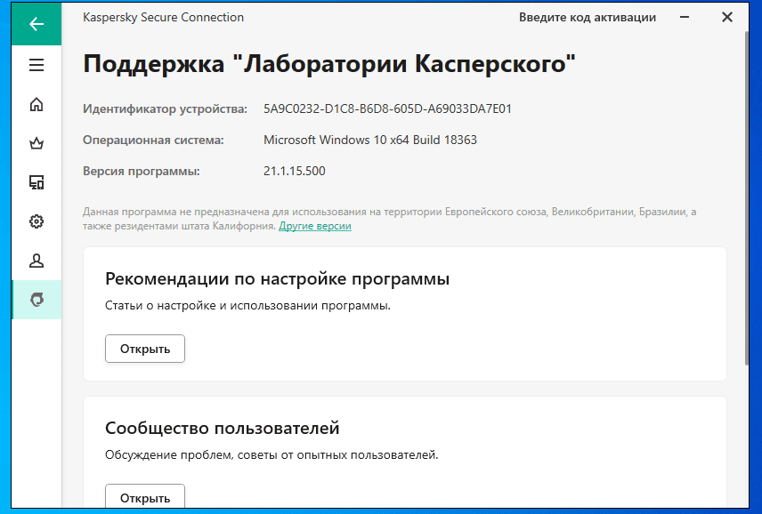Click the 'Идентификатор устройства:' label

point(165,108)
